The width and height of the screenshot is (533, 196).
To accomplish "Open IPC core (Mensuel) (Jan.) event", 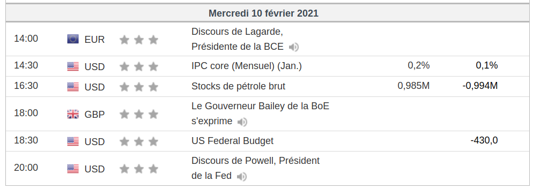I will pyautogui.click(x=247, y=66).
